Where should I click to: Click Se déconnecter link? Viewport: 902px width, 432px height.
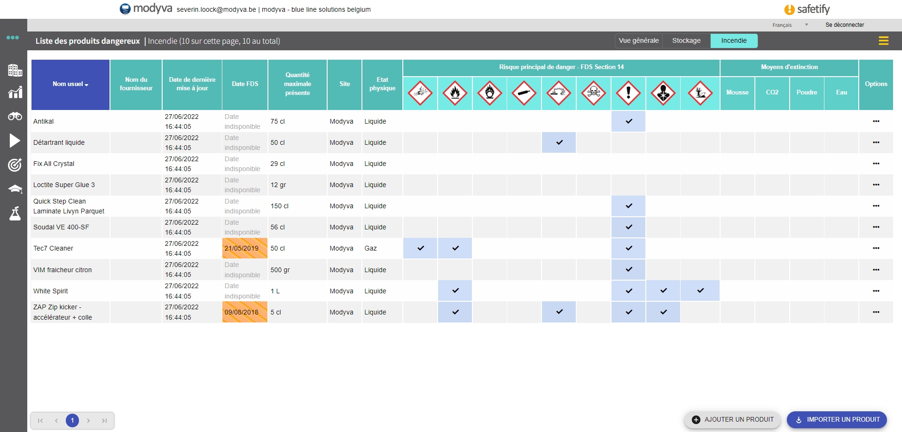pos(845,25)
